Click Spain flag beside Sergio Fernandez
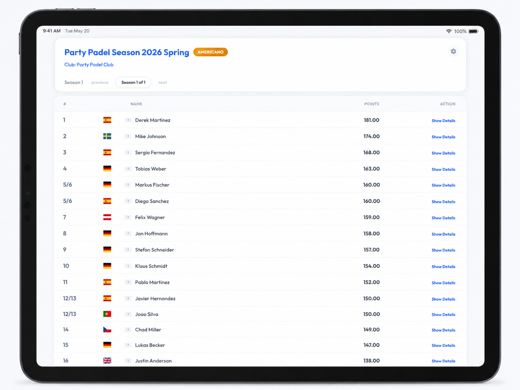Screen dimensions: 520x390 click(x=107, y=152)
